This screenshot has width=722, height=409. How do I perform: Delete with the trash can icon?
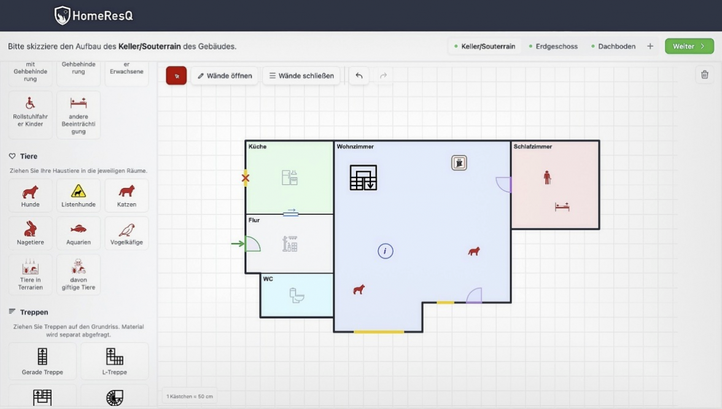[705, 75]
